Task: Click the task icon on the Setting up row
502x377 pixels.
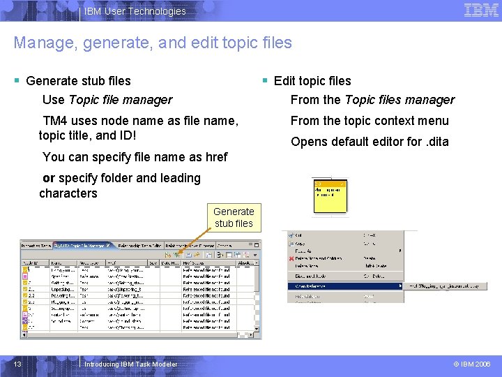Action: pos(25,309)
